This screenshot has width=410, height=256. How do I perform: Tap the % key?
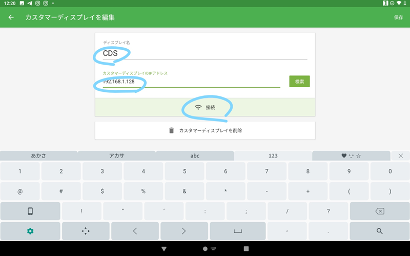tap(143, 191)
